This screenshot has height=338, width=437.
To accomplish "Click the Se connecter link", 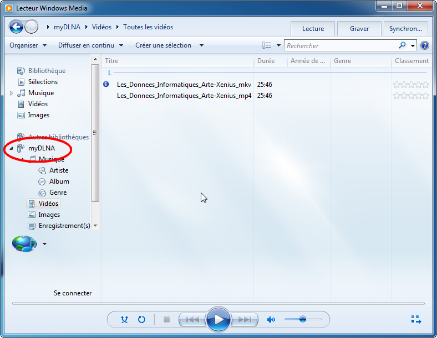I will (x=73, y=293).
